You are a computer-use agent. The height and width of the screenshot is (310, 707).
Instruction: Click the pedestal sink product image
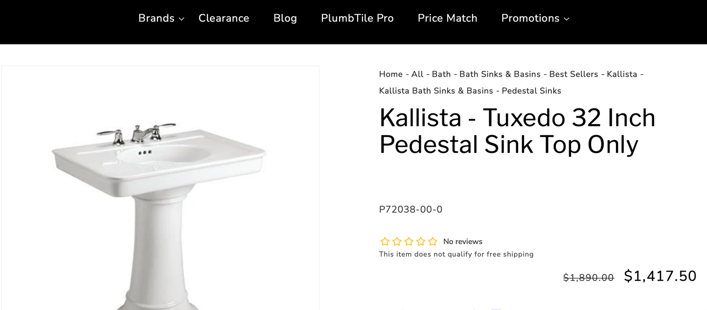point(160,190)
